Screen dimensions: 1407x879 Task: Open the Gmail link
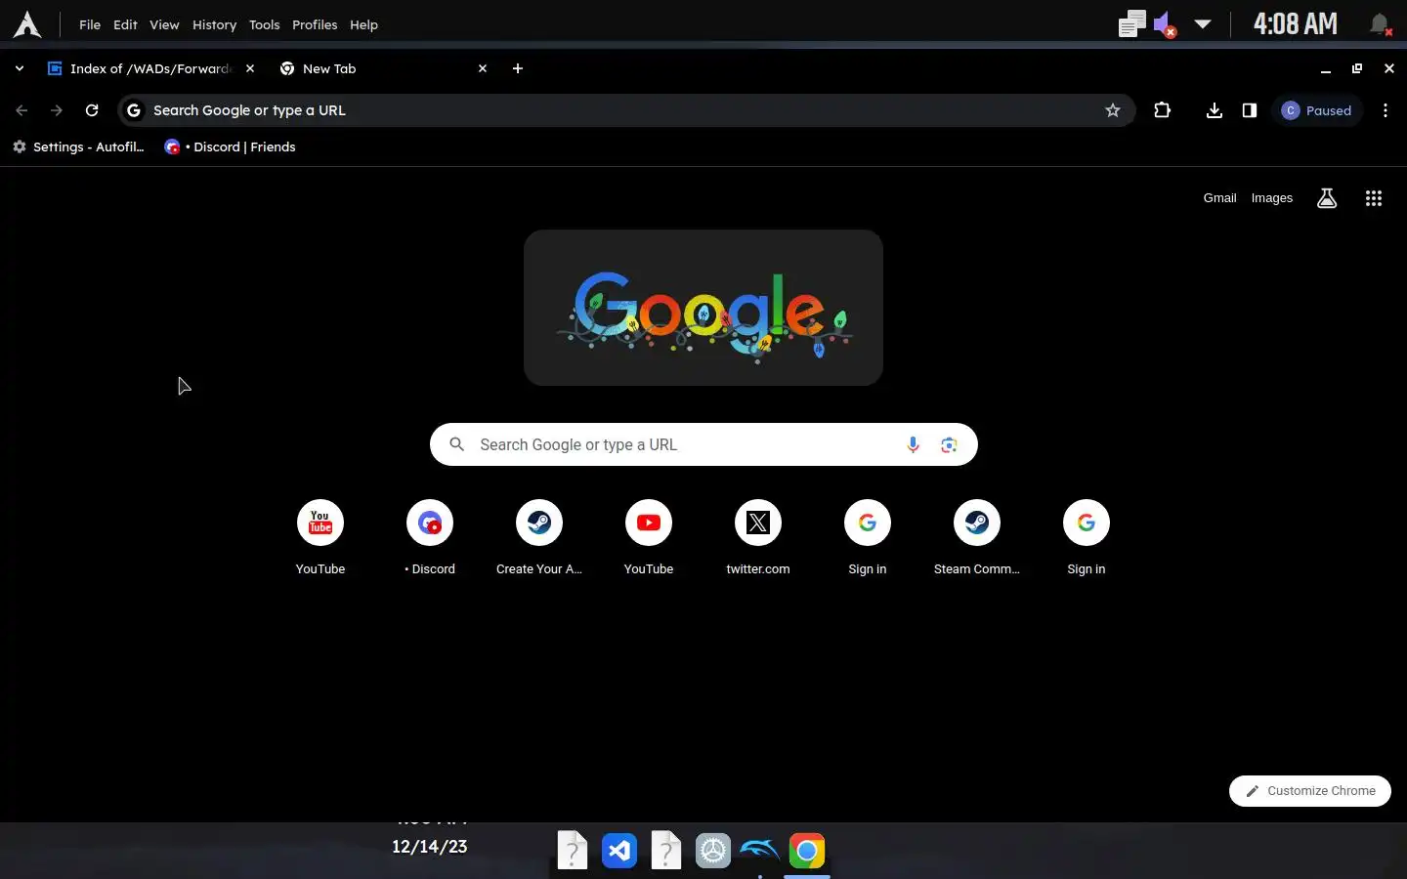1219,198
